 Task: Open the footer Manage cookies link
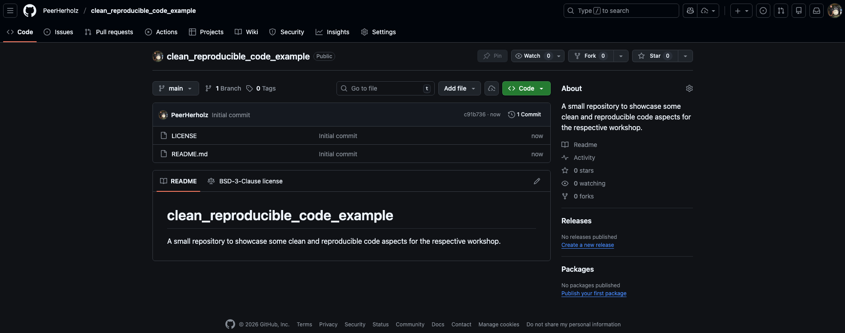(x=499, y=325)
